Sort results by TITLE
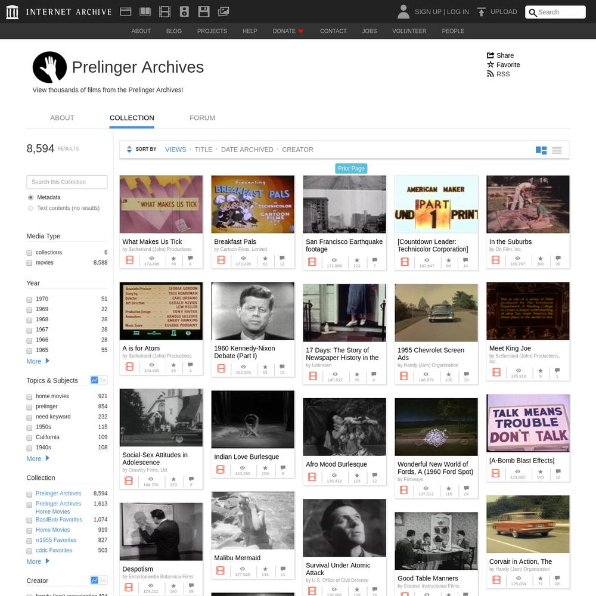The height and width of the screenshot is (596, 596). [203, 150]
